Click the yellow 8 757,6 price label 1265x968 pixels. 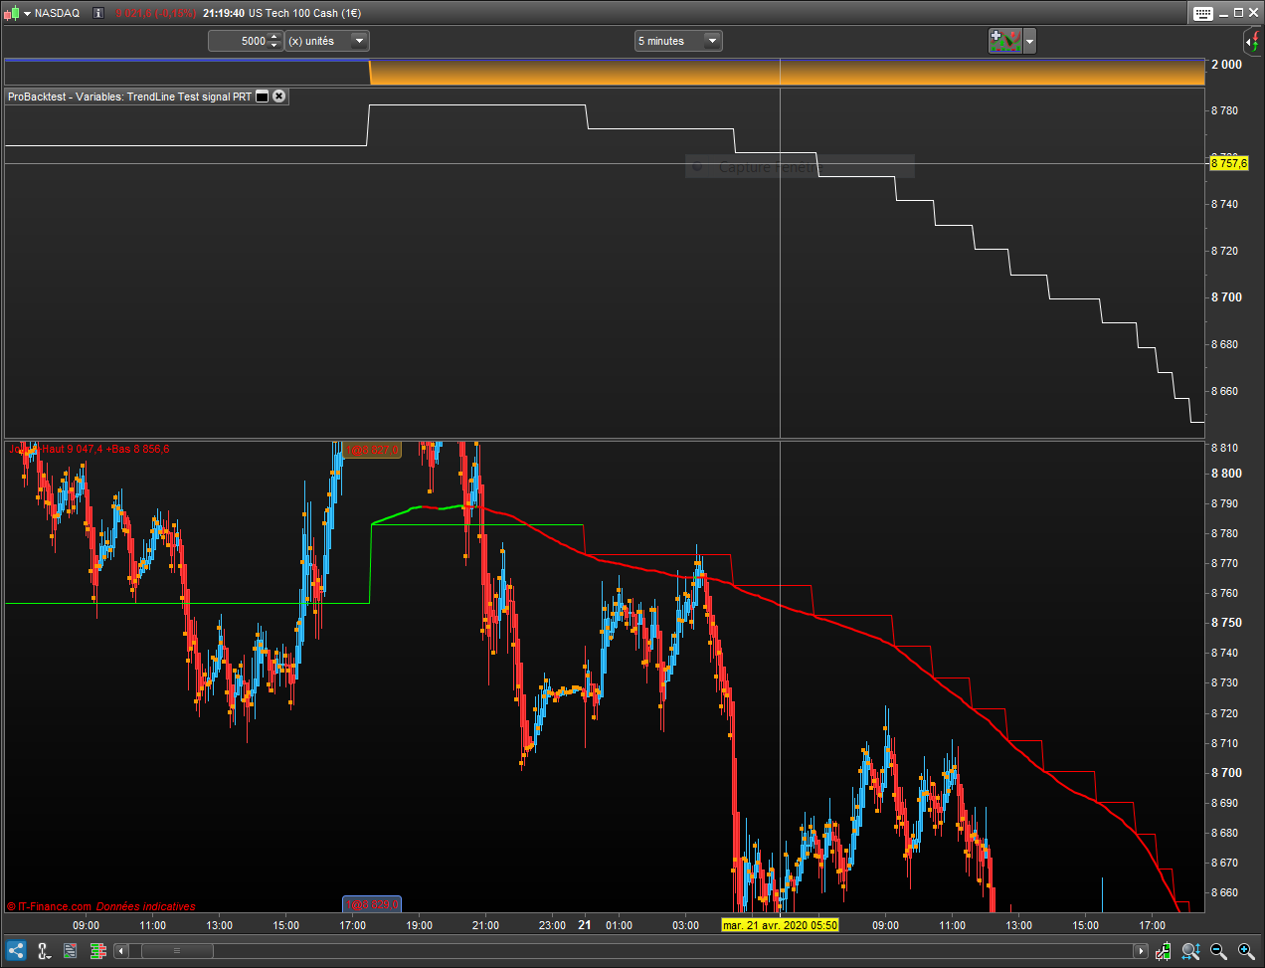pos(1228,163)
